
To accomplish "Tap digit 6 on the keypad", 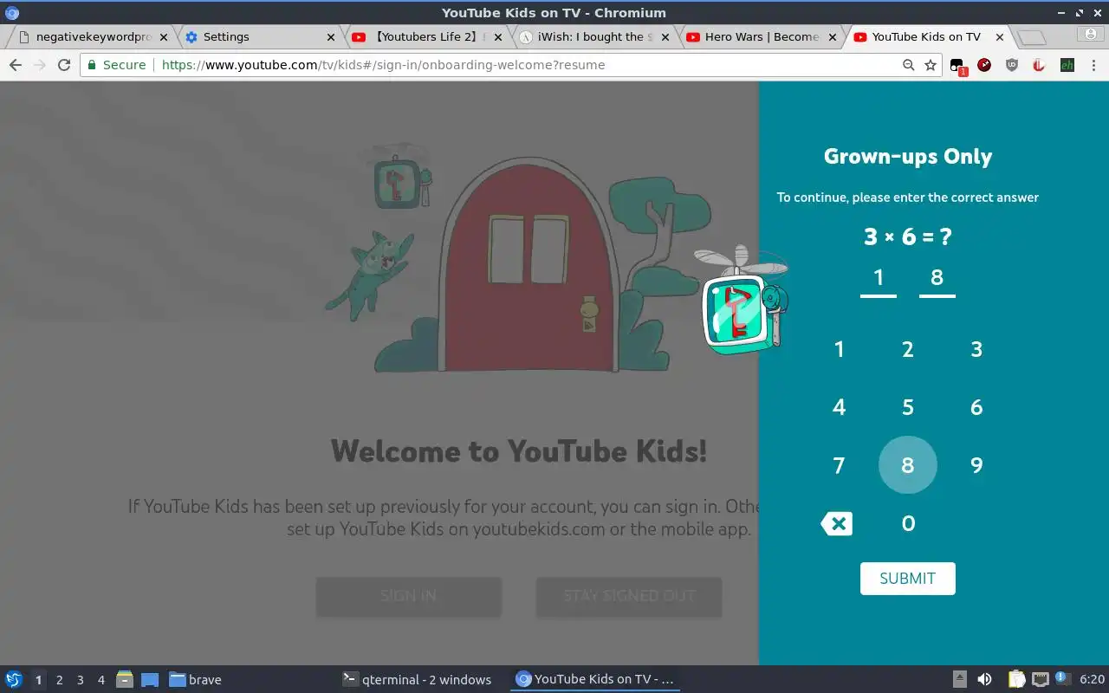I will pyautogui.click(x=976, y=407).
